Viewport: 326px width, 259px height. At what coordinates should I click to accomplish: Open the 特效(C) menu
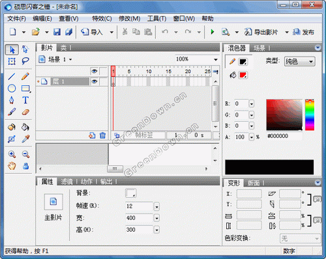click(102, 19)
